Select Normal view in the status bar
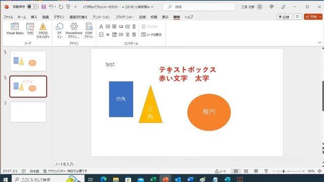The height and width of the screenshot is (182, 324). 236,171
